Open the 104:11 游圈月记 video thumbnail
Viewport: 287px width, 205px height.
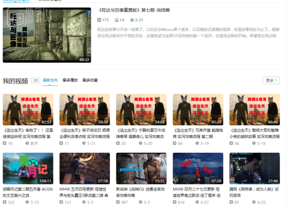28,168
